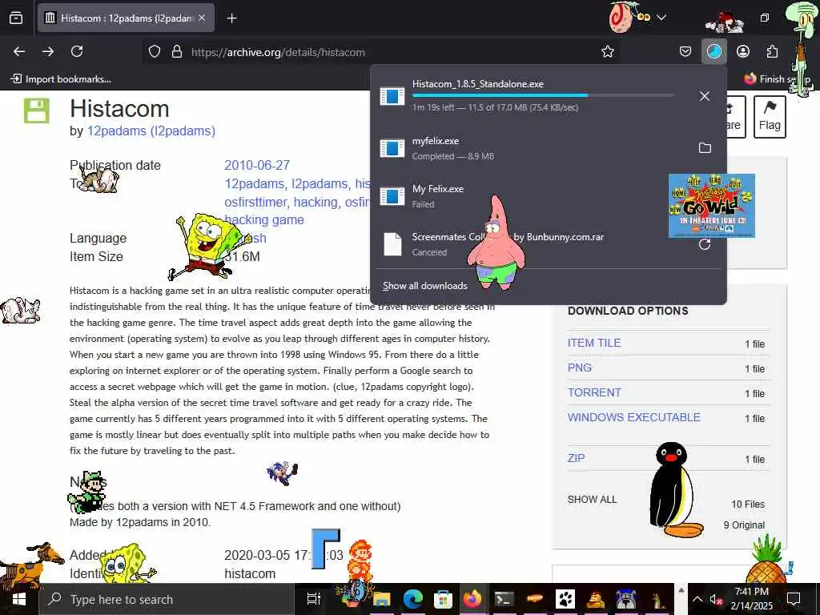
Task: Open the TORRENT download option
Action: [x=594, y=392]
